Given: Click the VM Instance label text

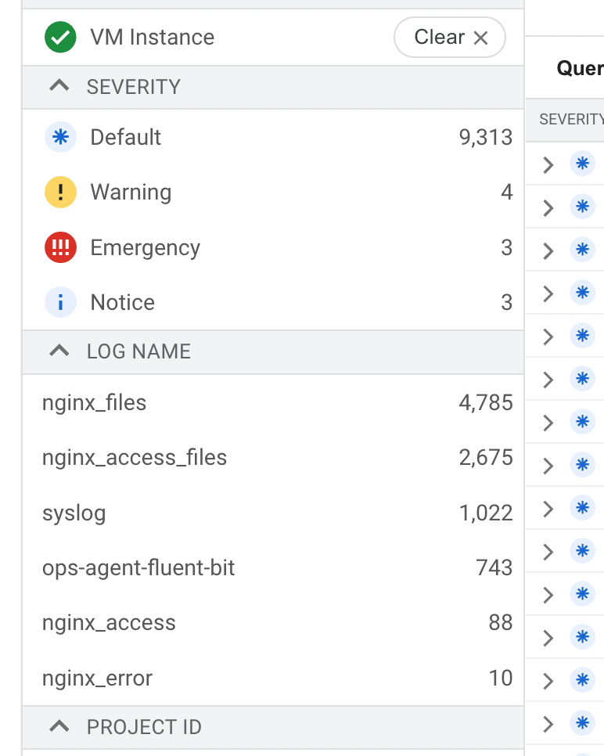Looking at the screenshot, I should (153, 37).
